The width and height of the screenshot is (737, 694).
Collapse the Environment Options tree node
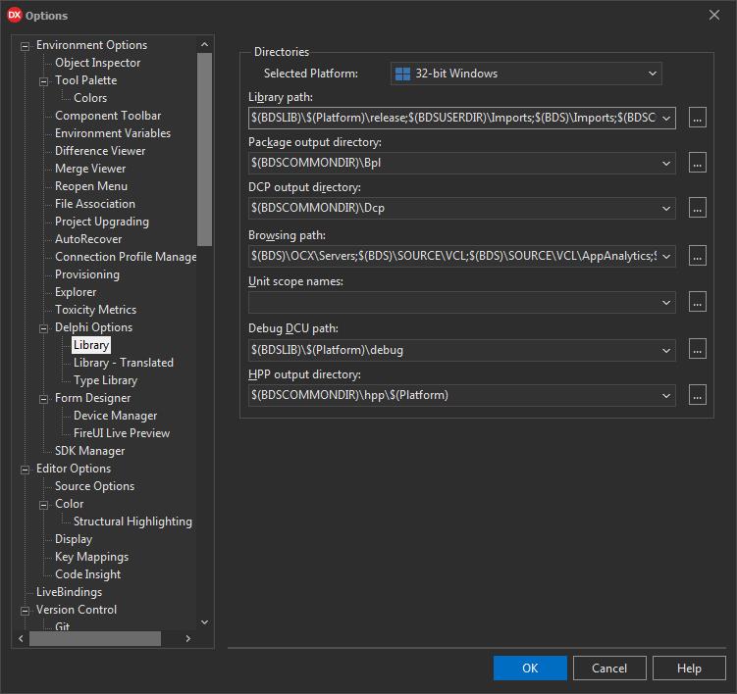click(x=25, y=46)
